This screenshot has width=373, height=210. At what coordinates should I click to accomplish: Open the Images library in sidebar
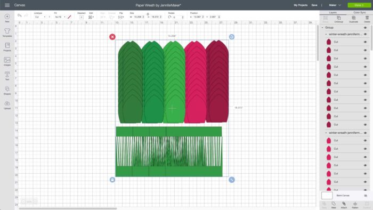click(7, 61)
